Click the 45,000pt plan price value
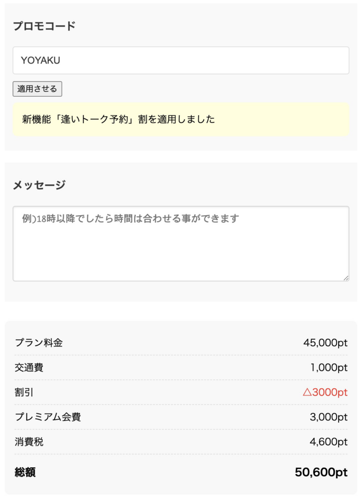This screenshot has width=362, height=500. pos(325,343)
